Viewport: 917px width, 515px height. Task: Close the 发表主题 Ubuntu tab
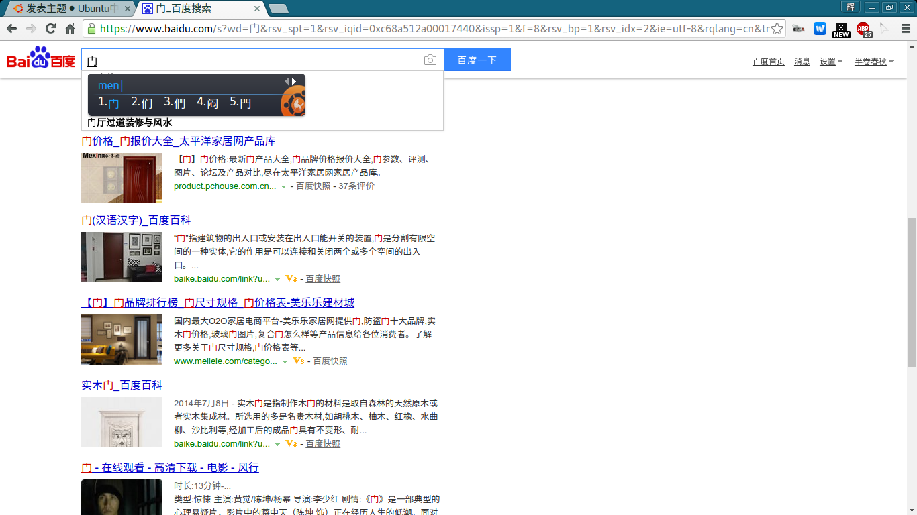pyautogui.click(x=127, y=9)
